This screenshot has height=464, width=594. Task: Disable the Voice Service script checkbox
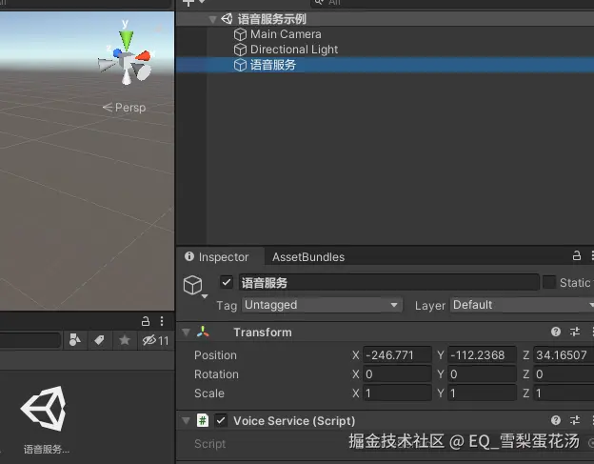[221, 421]
